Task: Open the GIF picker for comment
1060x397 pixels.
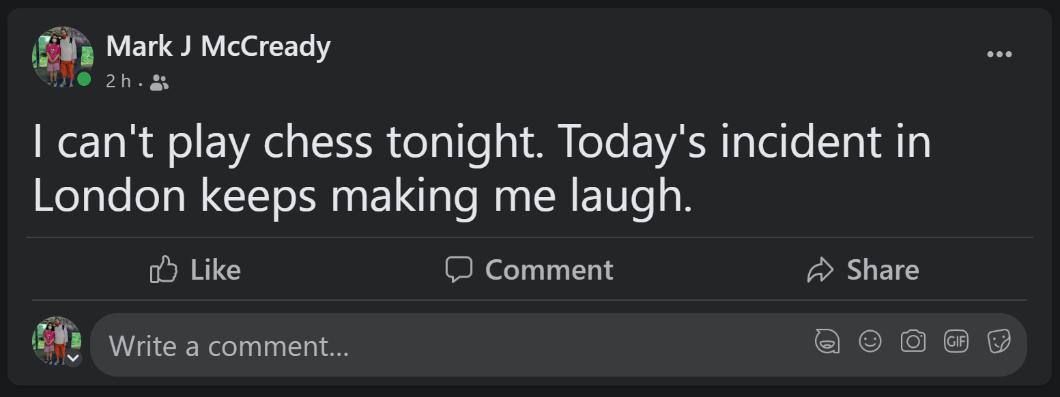Action: click(x=956, y=341)
